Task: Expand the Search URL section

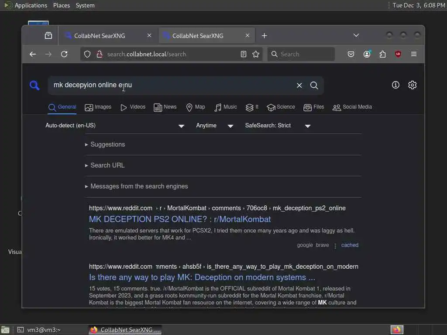Action: pyautogui.click(x=105, y=165)
